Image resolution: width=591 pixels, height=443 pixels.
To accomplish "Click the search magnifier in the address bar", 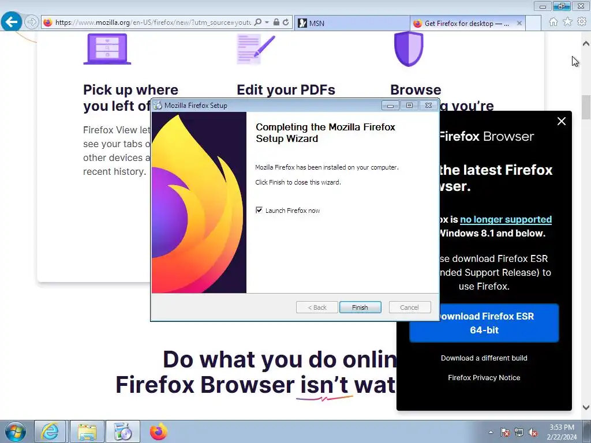I will pos(258,22).
